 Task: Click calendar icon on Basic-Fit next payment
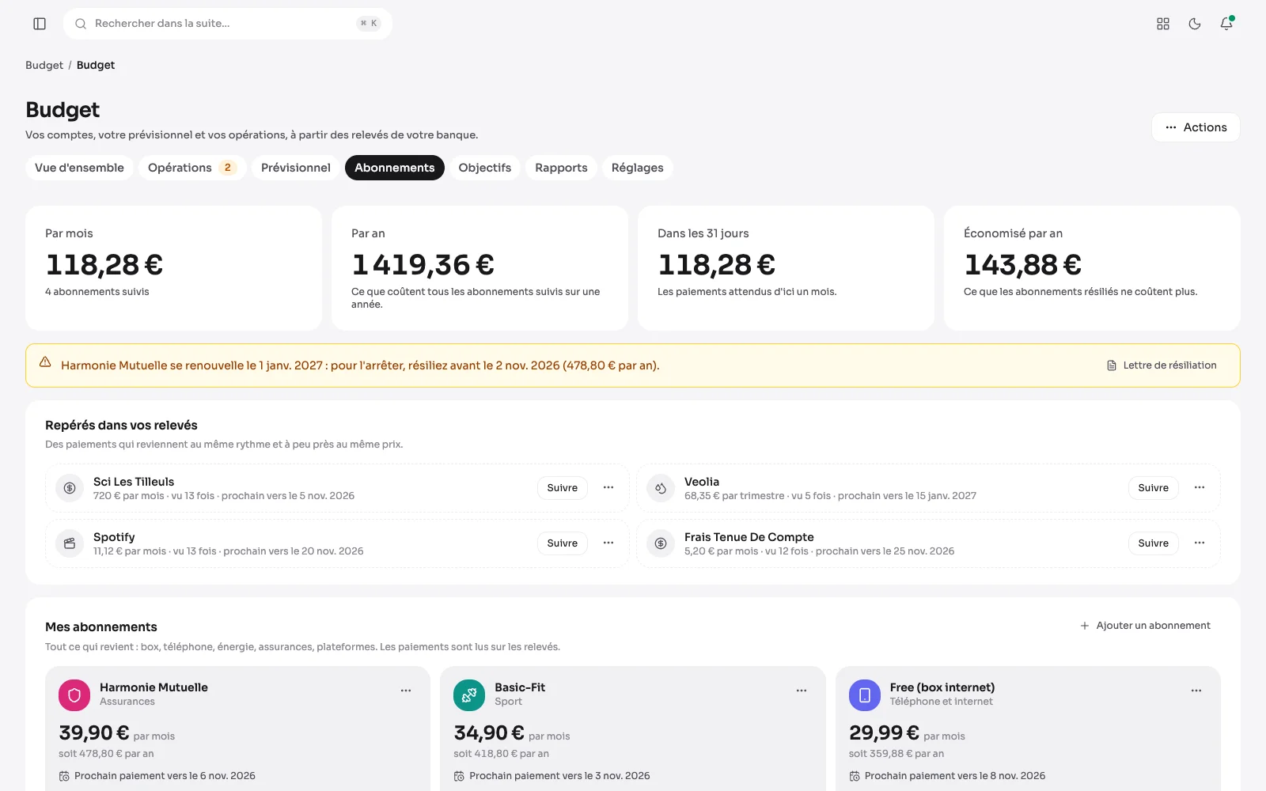459,777
